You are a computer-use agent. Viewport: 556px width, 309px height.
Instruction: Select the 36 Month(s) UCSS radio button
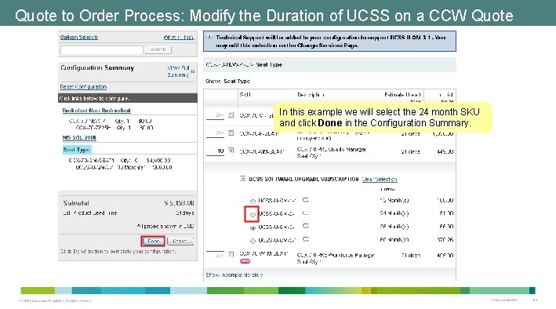tap(253, 227)
